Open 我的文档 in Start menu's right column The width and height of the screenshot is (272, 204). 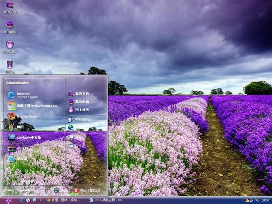coord(79,94)
